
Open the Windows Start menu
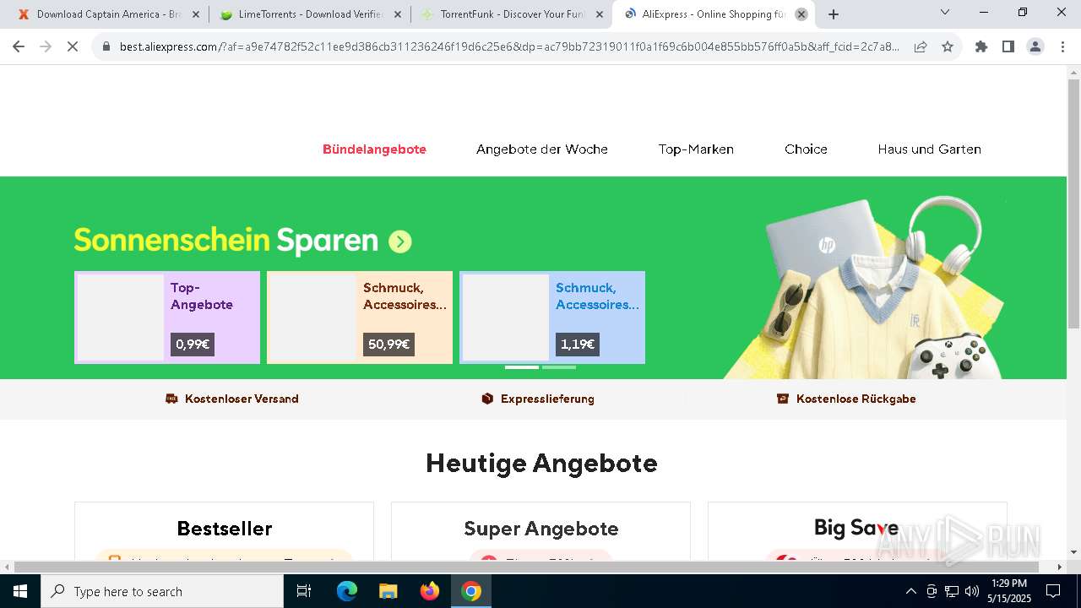20,591
